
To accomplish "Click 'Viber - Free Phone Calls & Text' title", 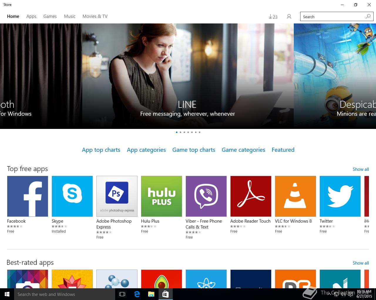I will click(204, 224).
